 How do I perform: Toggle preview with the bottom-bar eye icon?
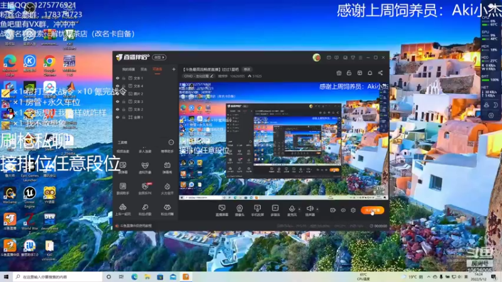343,210
